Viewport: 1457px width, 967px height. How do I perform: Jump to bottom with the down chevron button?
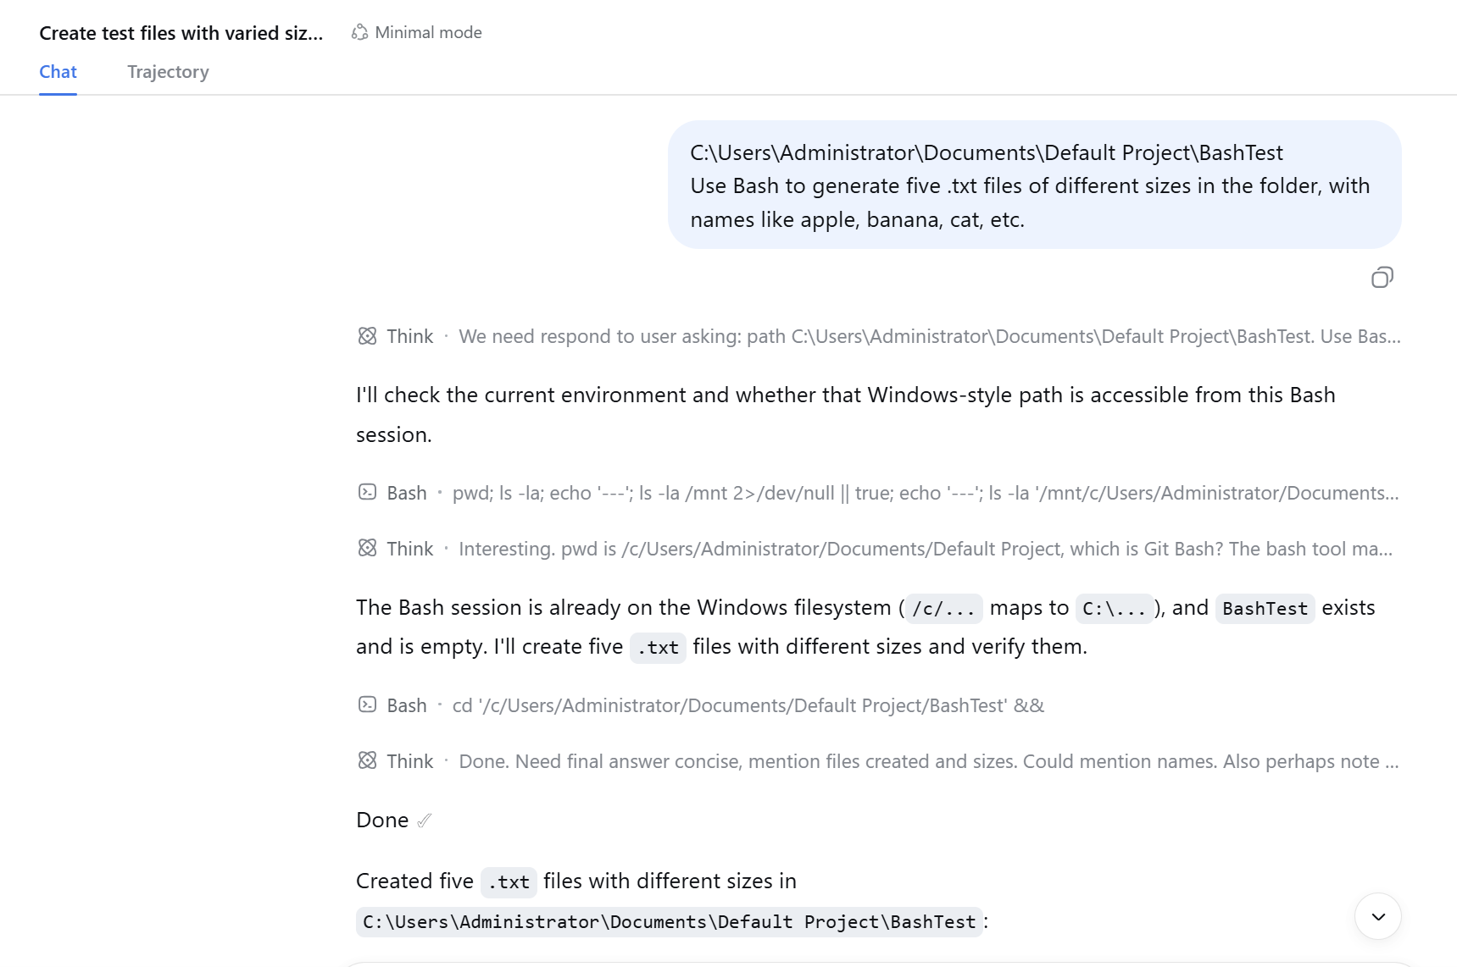point(1378,916)
